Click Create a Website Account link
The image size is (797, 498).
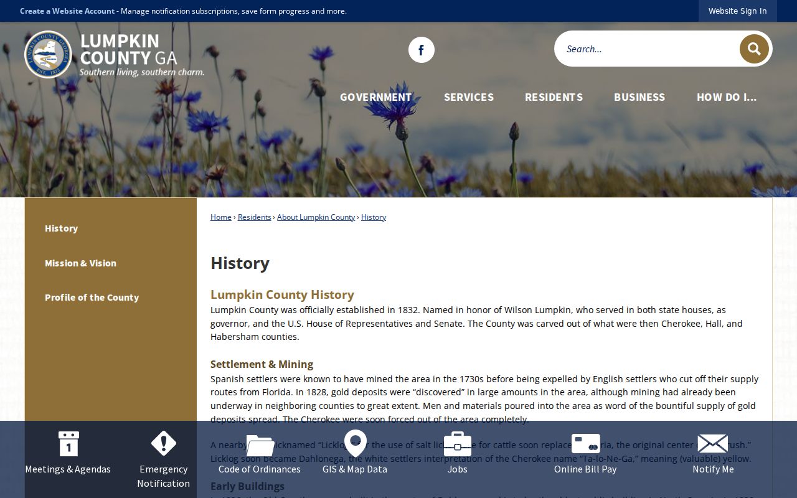(x=67, y=11)
